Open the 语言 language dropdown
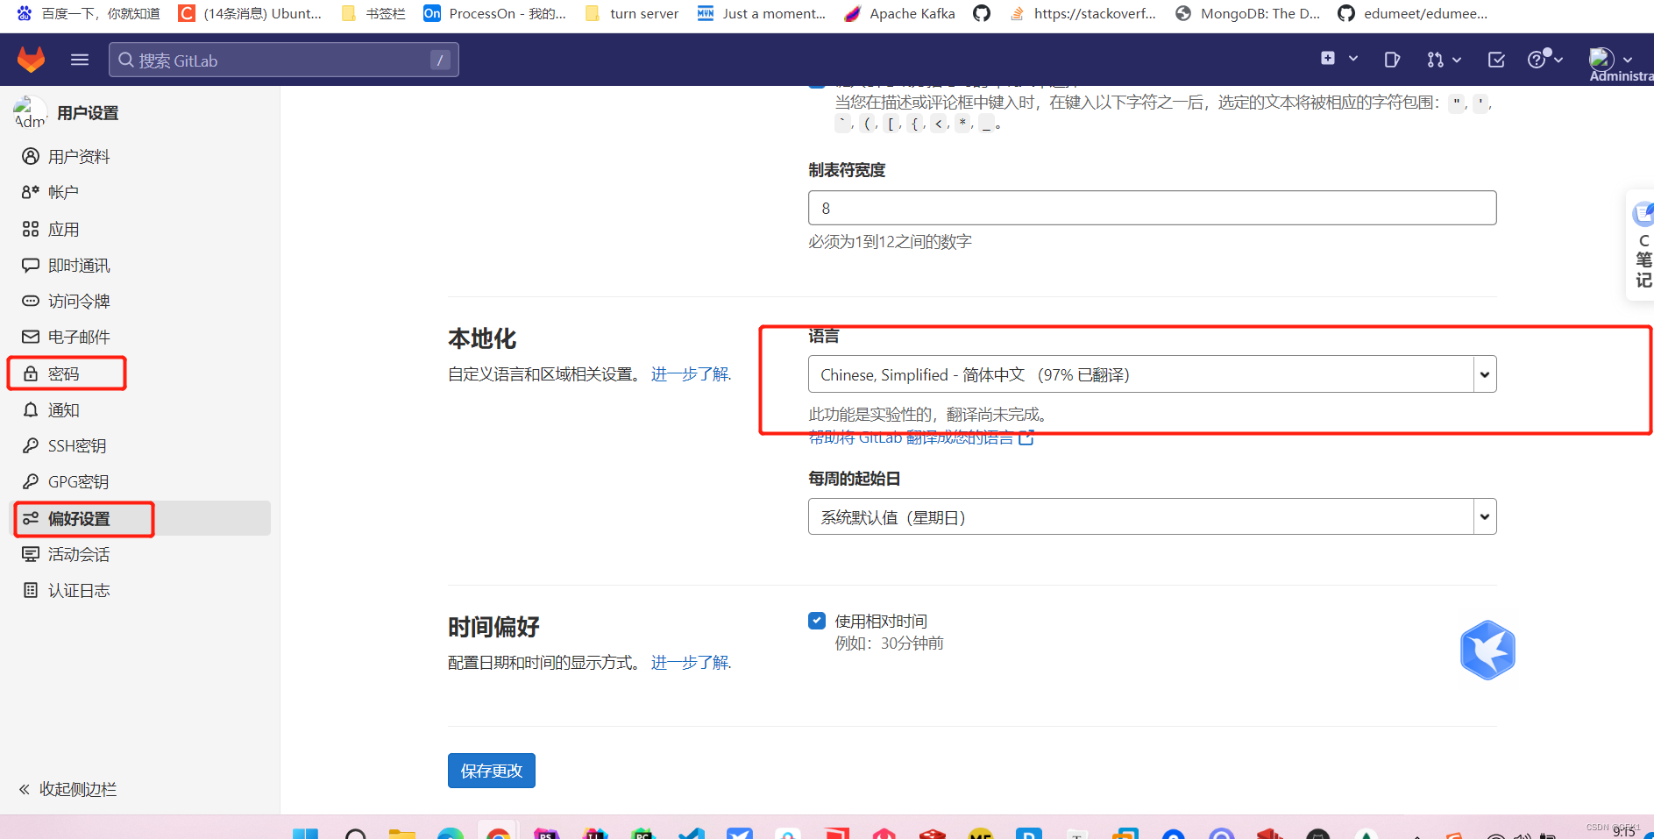The image size is (1654, 839). 1151,373
